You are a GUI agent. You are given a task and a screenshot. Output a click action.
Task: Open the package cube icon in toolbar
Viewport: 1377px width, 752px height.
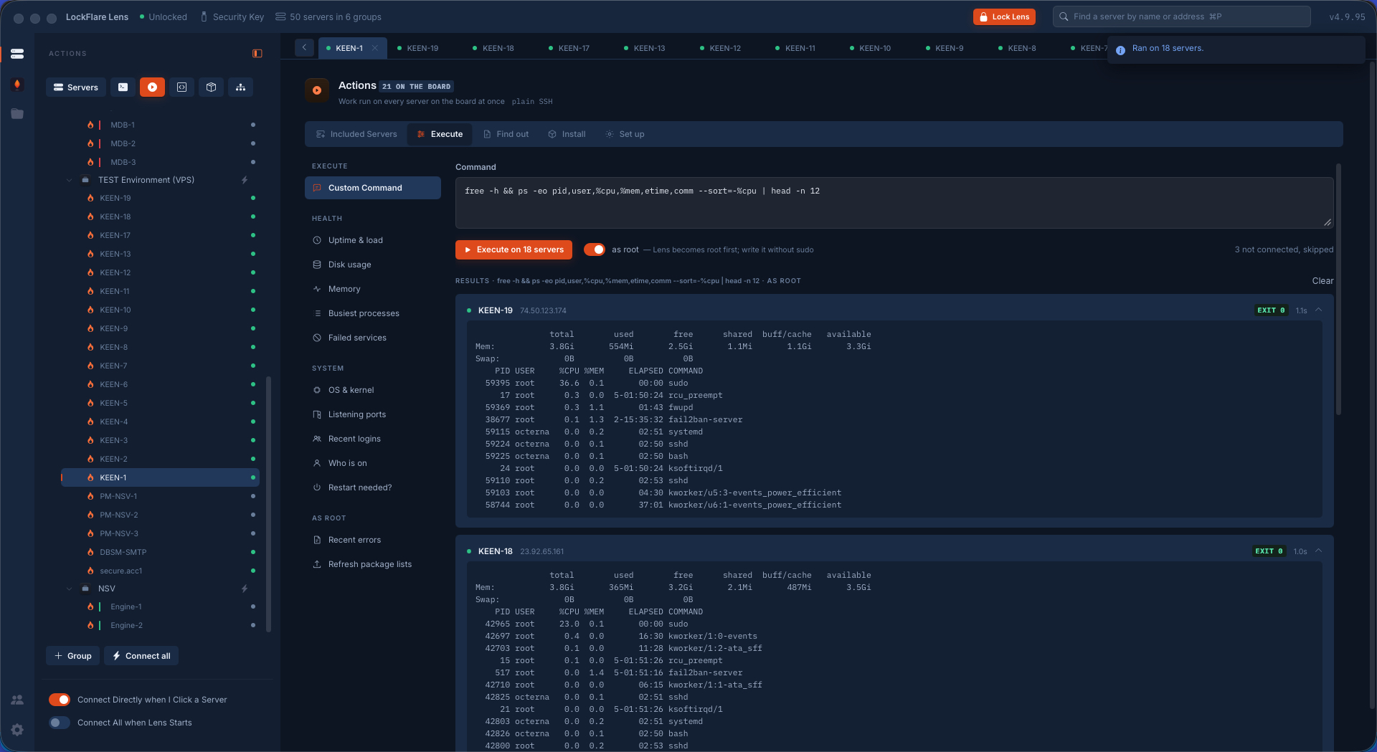[x=211, y=87]
